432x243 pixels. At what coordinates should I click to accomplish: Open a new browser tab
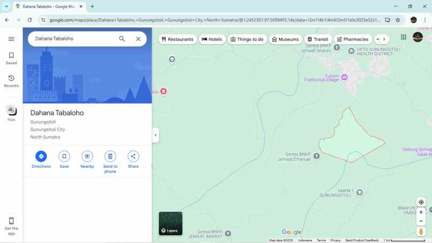(x=92, y=6)
